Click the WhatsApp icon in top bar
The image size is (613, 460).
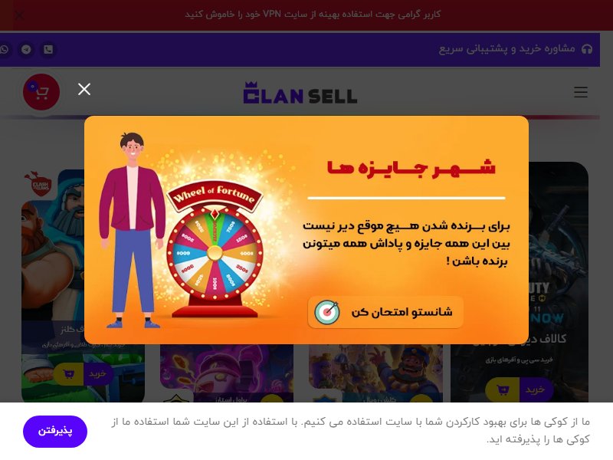coord(5,50)
